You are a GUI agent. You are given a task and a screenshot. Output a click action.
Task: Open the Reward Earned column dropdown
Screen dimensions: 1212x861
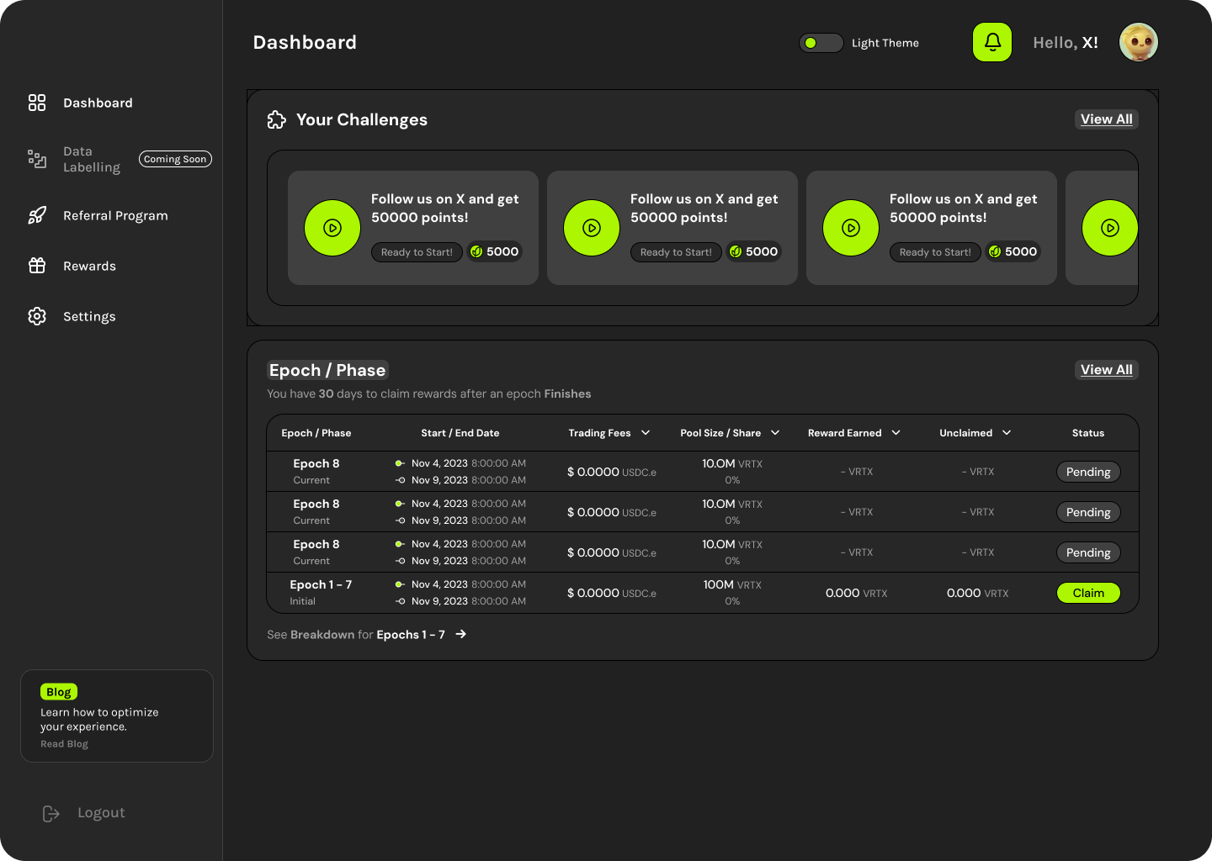pos(896,433)
